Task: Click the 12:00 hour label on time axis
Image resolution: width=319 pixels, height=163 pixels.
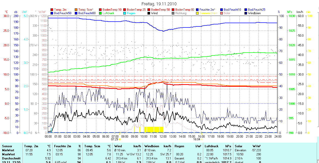Action: tap(163, 136)
